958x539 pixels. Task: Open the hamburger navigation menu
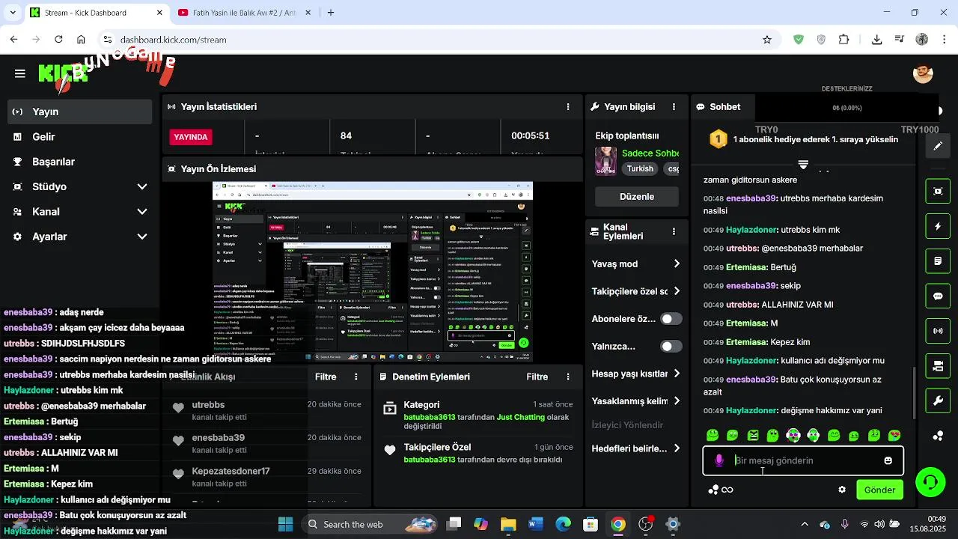(20, 73)
